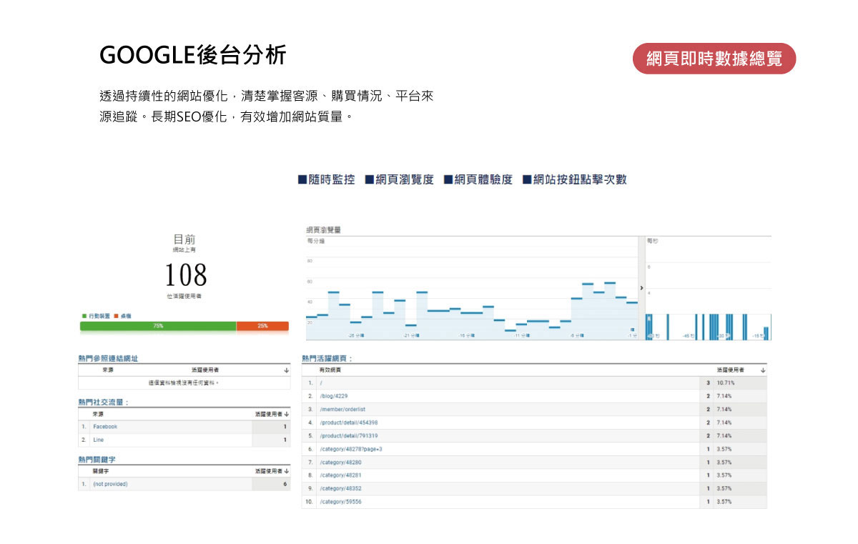Open the /category/48281 page link
The height and width of the screenshot is (544, 858).
click(x=340, y=475)
